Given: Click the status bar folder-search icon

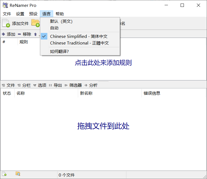Looking at the screenshot, I should pyautogui.click(x=18, y=174).
